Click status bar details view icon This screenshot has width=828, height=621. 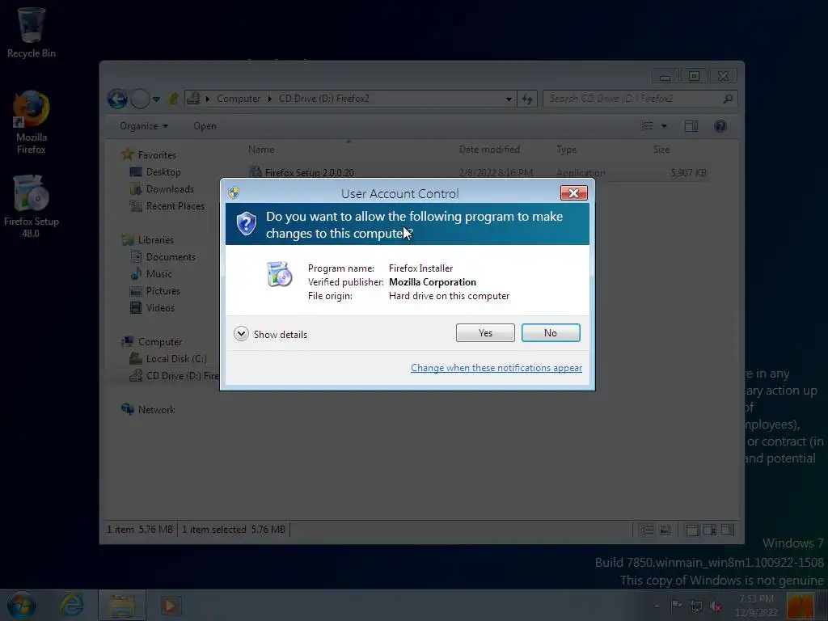click(x=647, y=530)
